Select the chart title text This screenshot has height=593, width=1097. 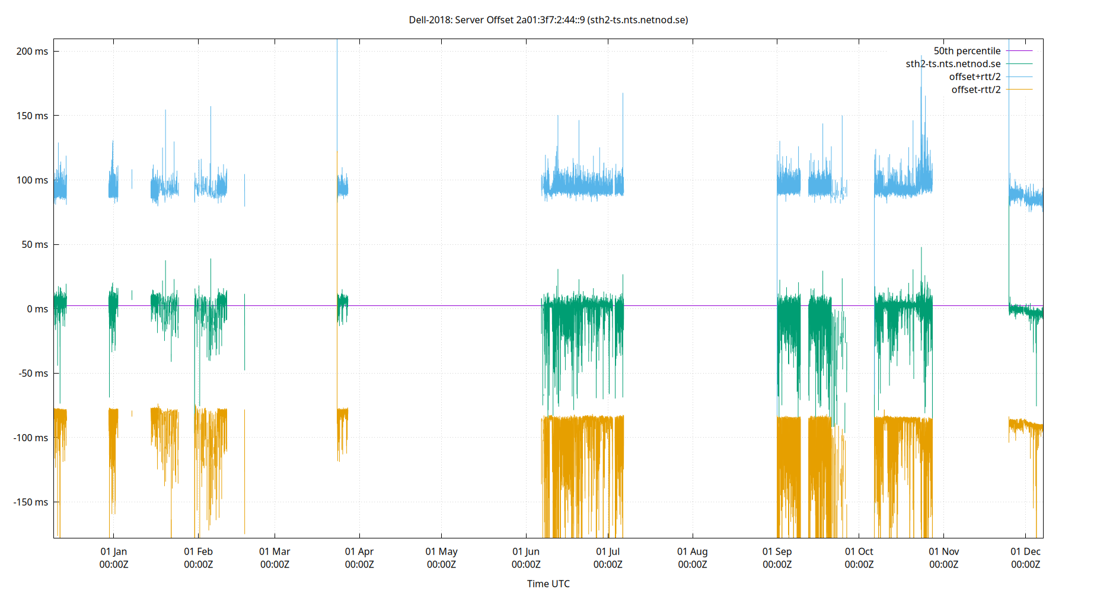pos(548,20)
